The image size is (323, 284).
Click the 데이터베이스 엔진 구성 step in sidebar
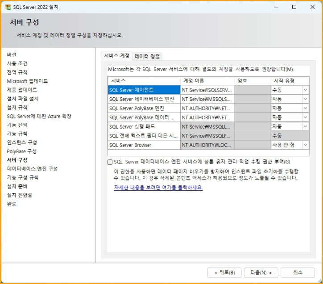[32, 169]
